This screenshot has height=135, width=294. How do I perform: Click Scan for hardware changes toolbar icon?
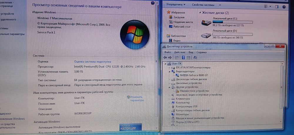tap(195, 58)
